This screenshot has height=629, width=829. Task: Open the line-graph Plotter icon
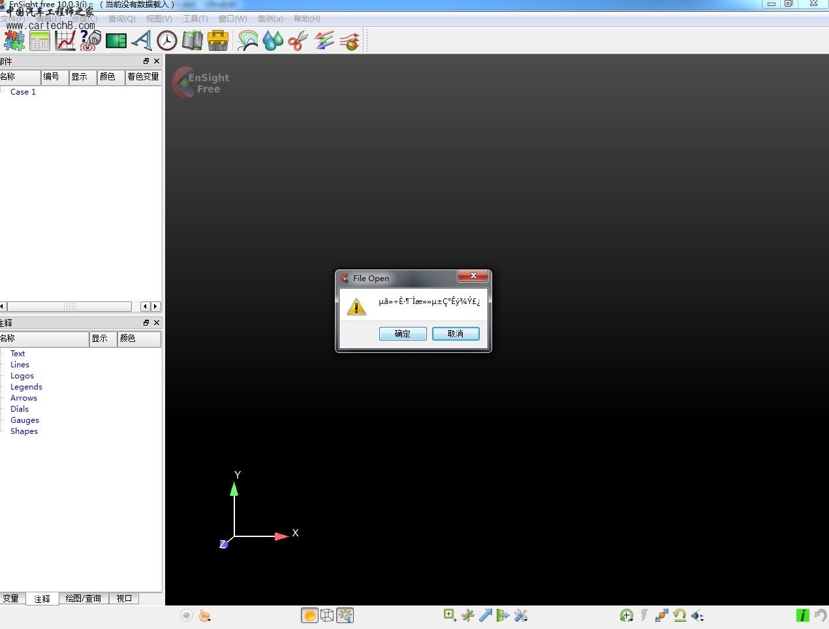click(65, 40)
